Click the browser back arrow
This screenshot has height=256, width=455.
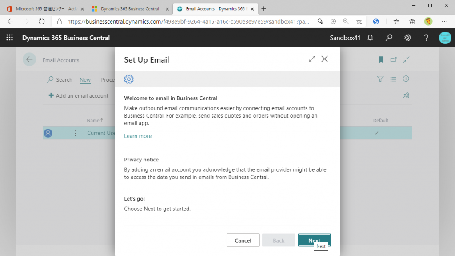(11, 21)
